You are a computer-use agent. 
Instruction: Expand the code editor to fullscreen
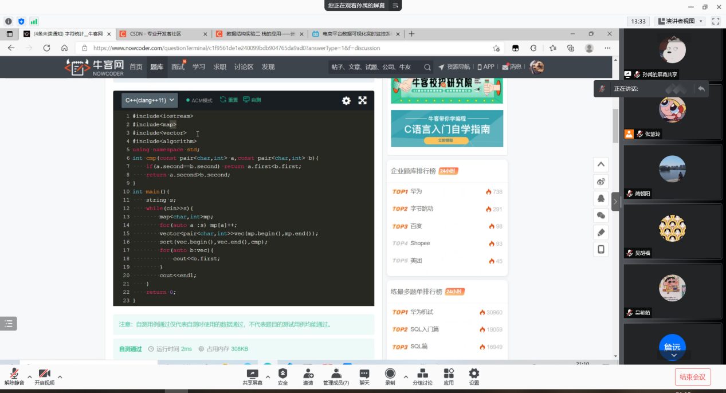362,100
